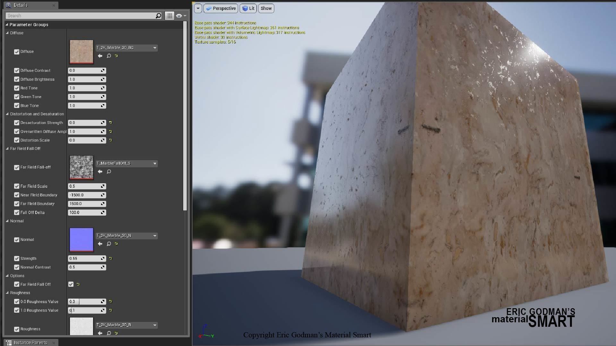This screenshot has width=616, height=346.
Task: Toggle Diffuse Brightness override checkbox
Action: [17, 79]
